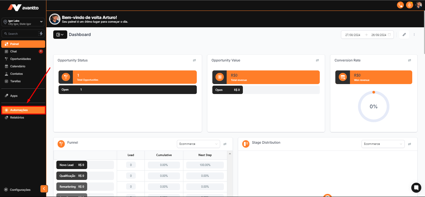Open the three-dot dashboard options menu
The width and height of the screenshot is (425, 197).
414,35
